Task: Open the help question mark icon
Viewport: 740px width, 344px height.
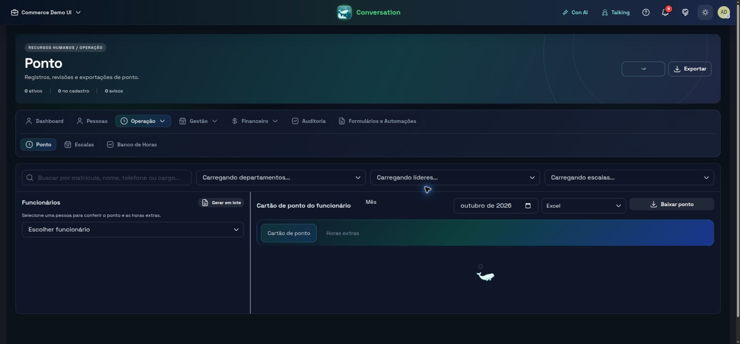Action: (x=646, y=12)
